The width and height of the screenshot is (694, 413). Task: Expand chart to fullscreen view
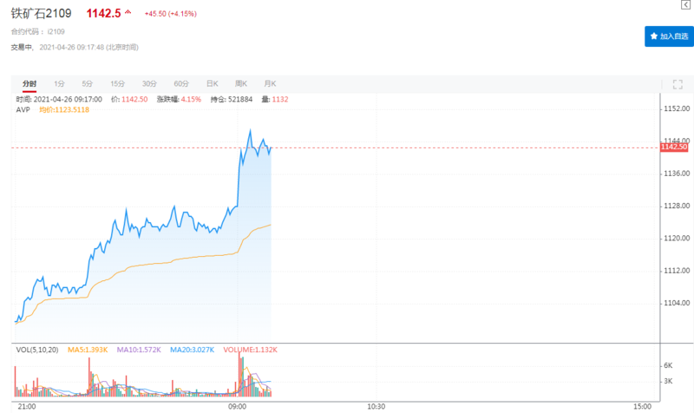678,83
